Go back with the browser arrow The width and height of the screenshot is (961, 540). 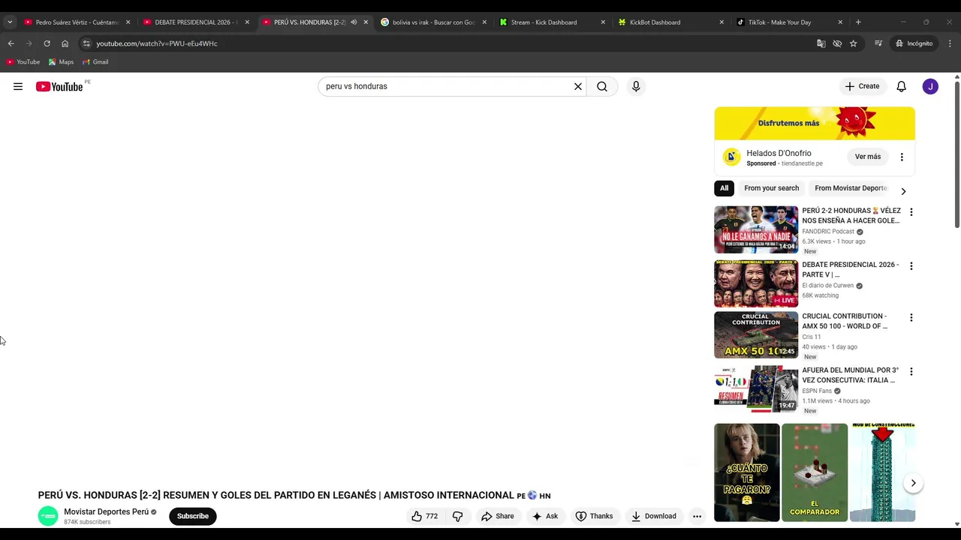pos(11,43)
